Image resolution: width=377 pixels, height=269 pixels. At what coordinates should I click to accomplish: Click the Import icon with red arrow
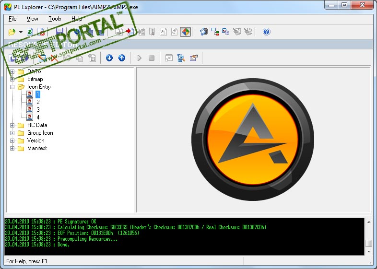pyautogui.click(x=130, y=32)
